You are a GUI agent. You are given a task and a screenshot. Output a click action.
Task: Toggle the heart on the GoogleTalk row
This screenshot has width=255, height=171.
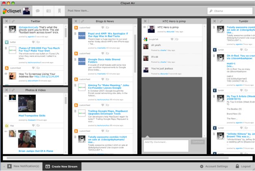172,39
